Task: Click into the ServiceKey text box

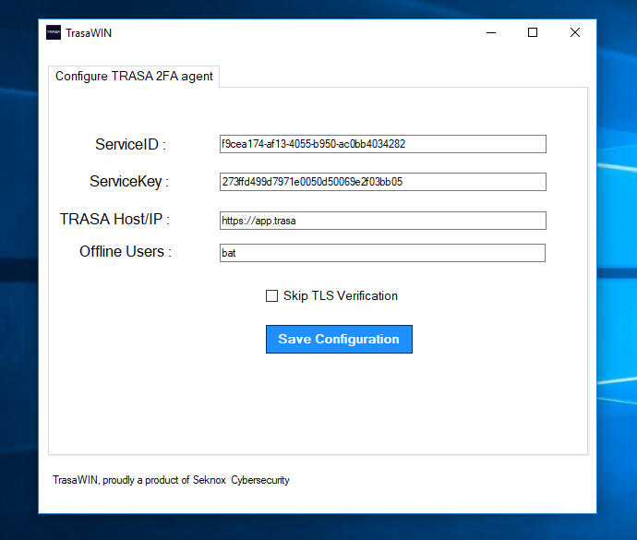Action: 383,182
